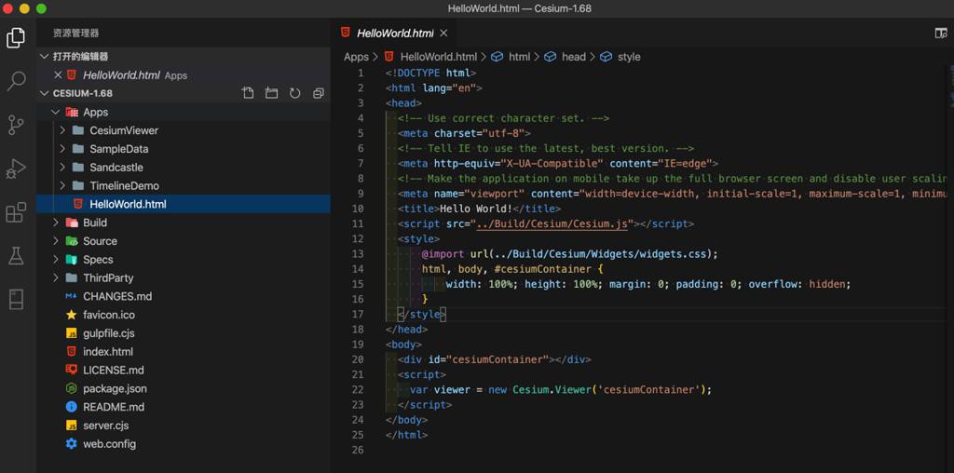
Task: Click the split editor icon at top right
Action: (941, 34)
